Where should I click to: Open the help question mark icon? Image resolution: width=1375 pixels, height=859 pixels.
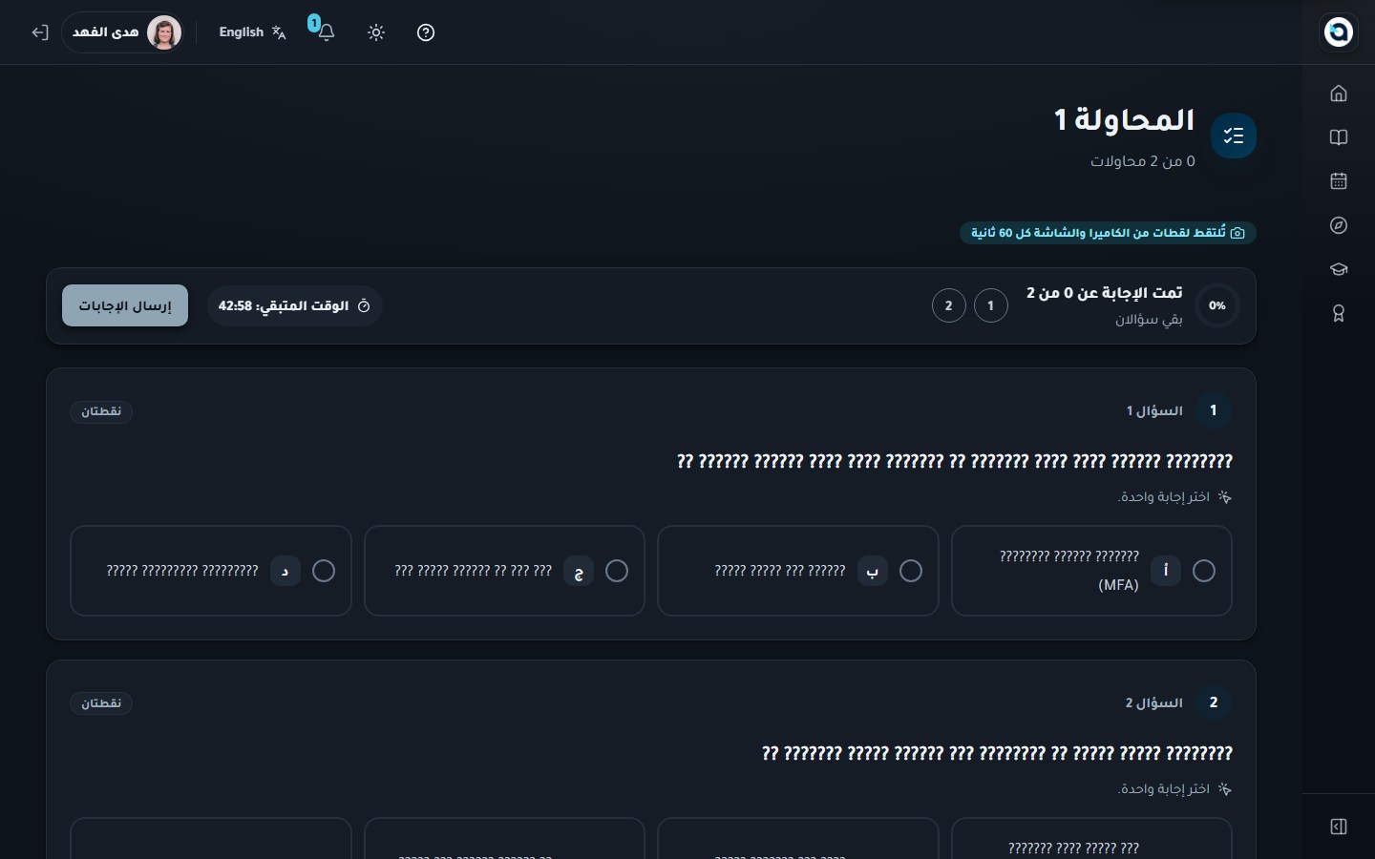(426, 32)
